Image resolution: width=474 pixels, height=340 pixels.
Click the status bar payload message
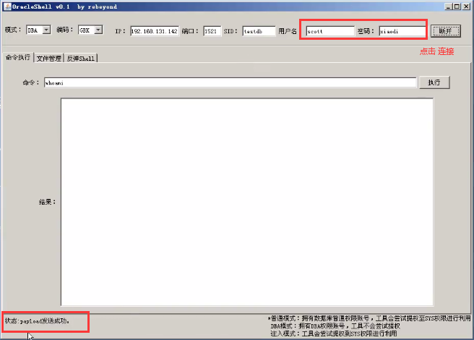[x=38, y=320]
